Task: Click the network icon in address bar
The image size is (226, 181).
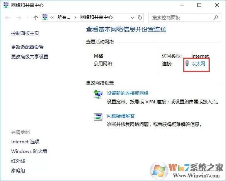Action: tap(45, 17)
